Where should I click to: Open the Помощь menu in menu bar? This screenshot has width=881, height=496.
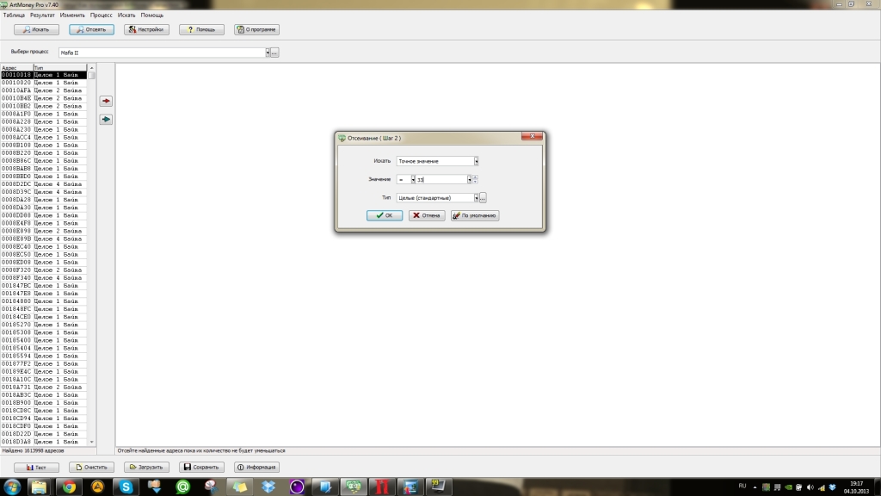click(151, 15)
